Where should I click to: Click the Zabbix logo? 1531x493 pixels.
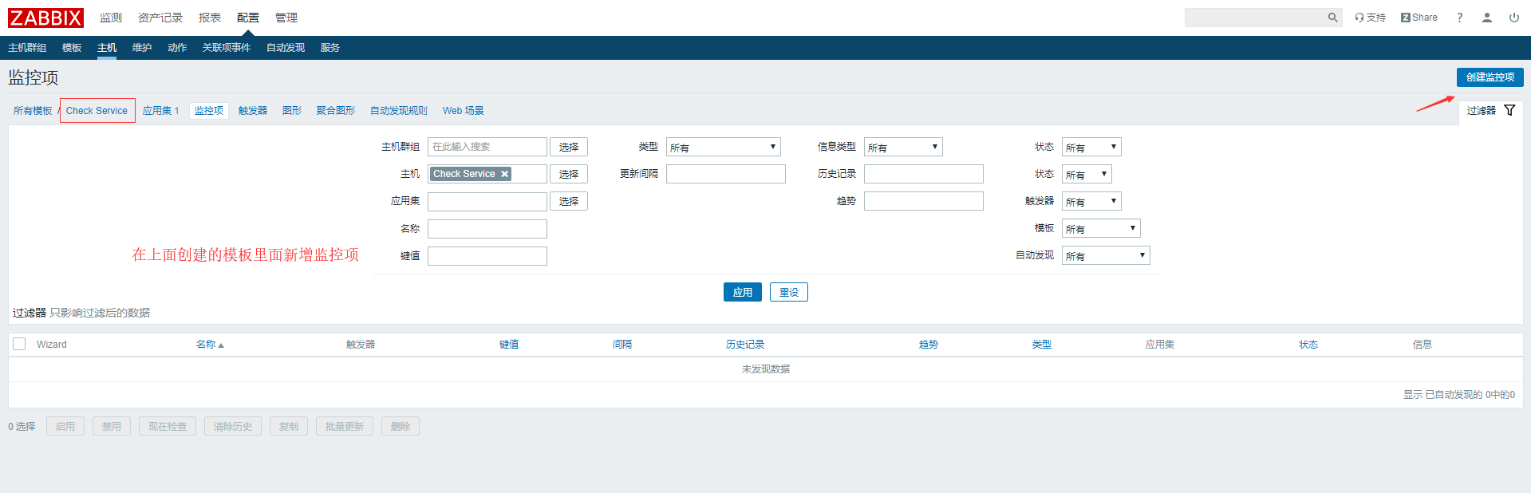pyautogui.click(x=45, y=18)
